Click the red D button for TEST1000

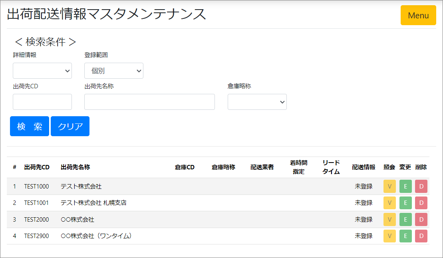(x=421, y=187)
